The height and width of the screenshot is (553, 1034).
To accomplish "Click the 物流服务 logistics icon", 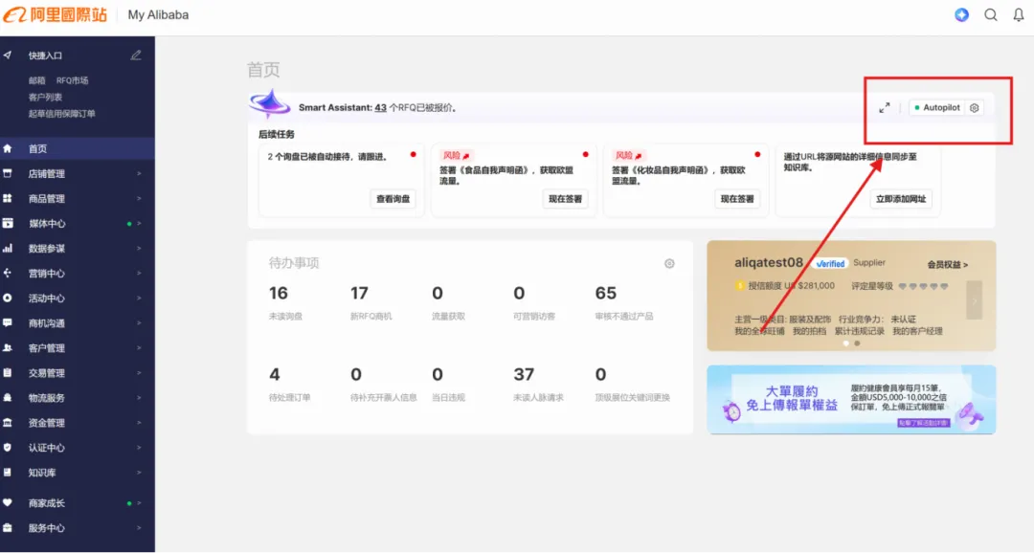I will coord(8,397).
